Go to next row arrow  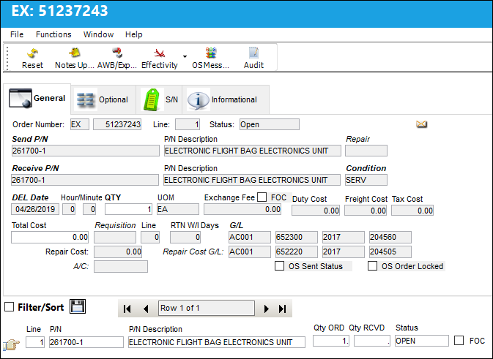click(267, 309)
